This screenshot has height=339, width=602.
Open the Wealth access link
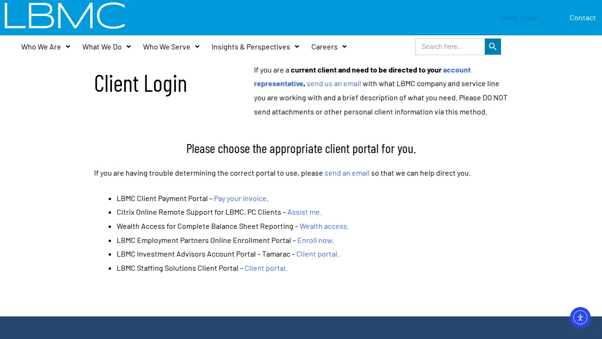(x=324, y=226)
